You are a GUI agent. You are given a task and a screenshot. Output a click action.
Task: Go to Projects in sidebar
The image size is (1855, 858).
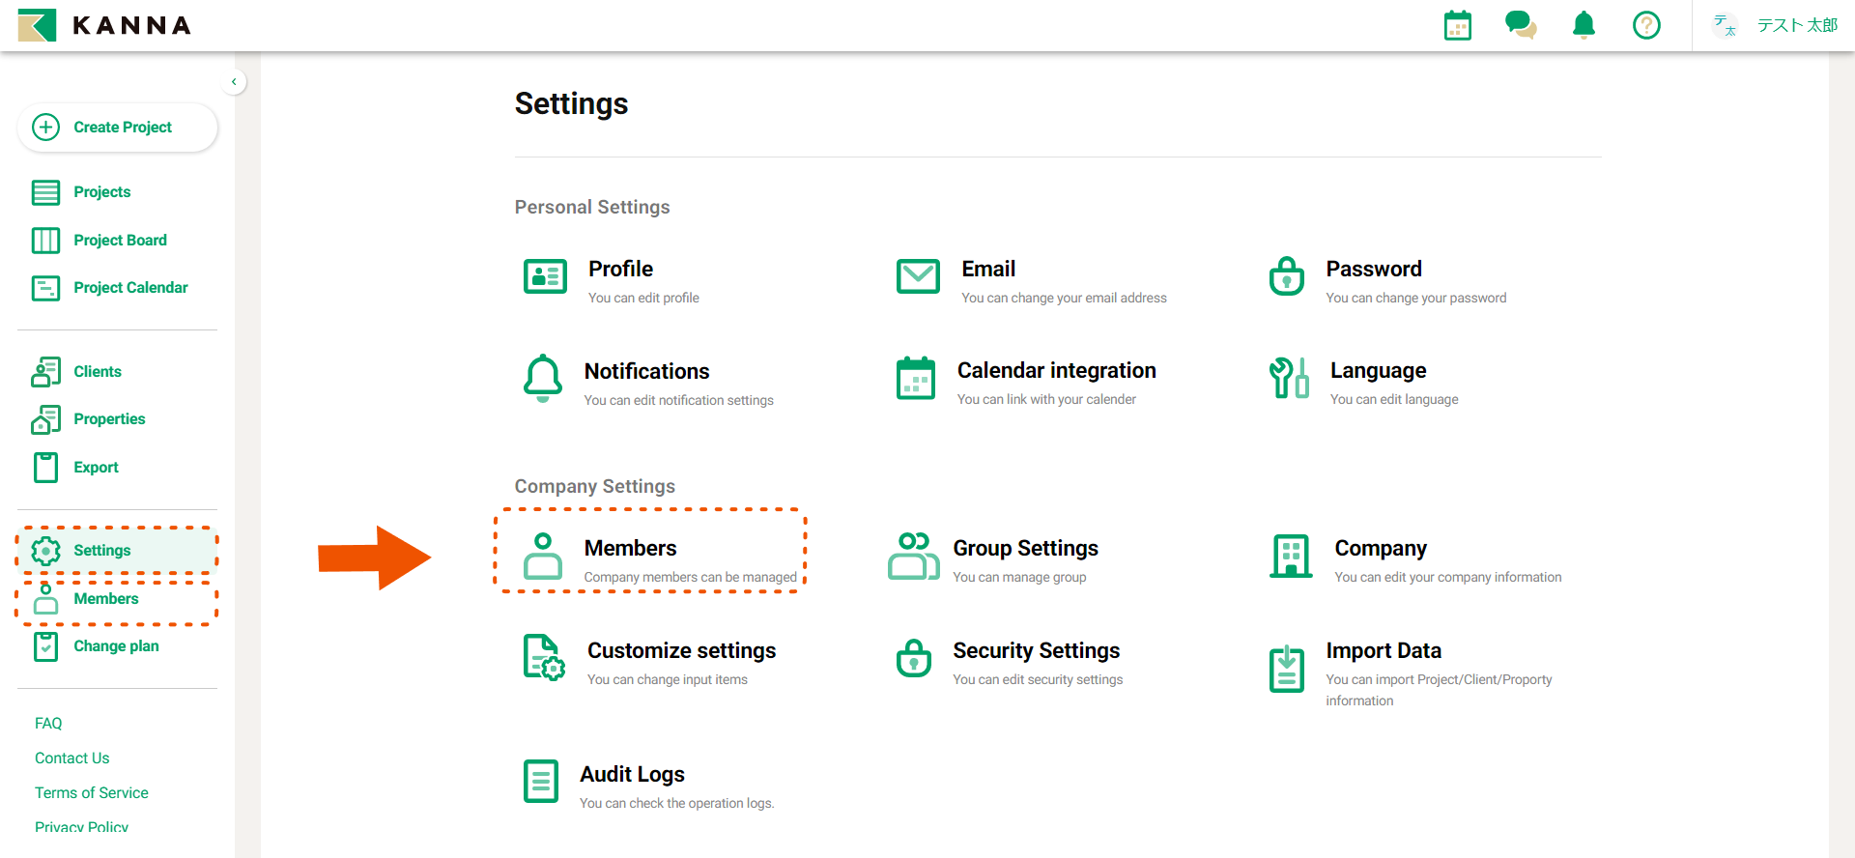(101, 192)
